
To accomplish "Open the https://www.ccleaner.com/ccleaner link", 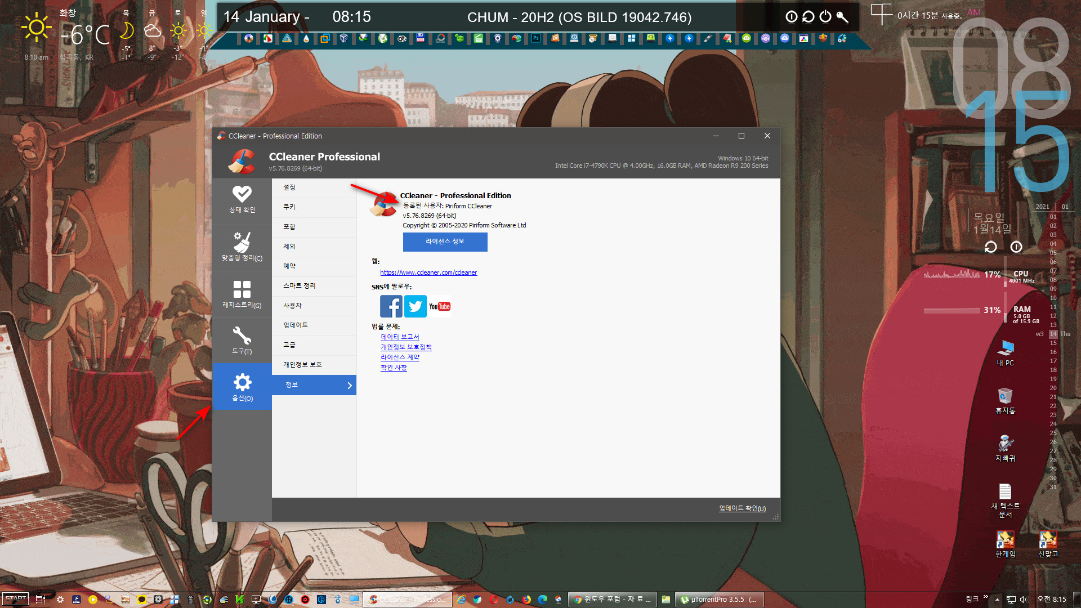I will tap(428, 272).
